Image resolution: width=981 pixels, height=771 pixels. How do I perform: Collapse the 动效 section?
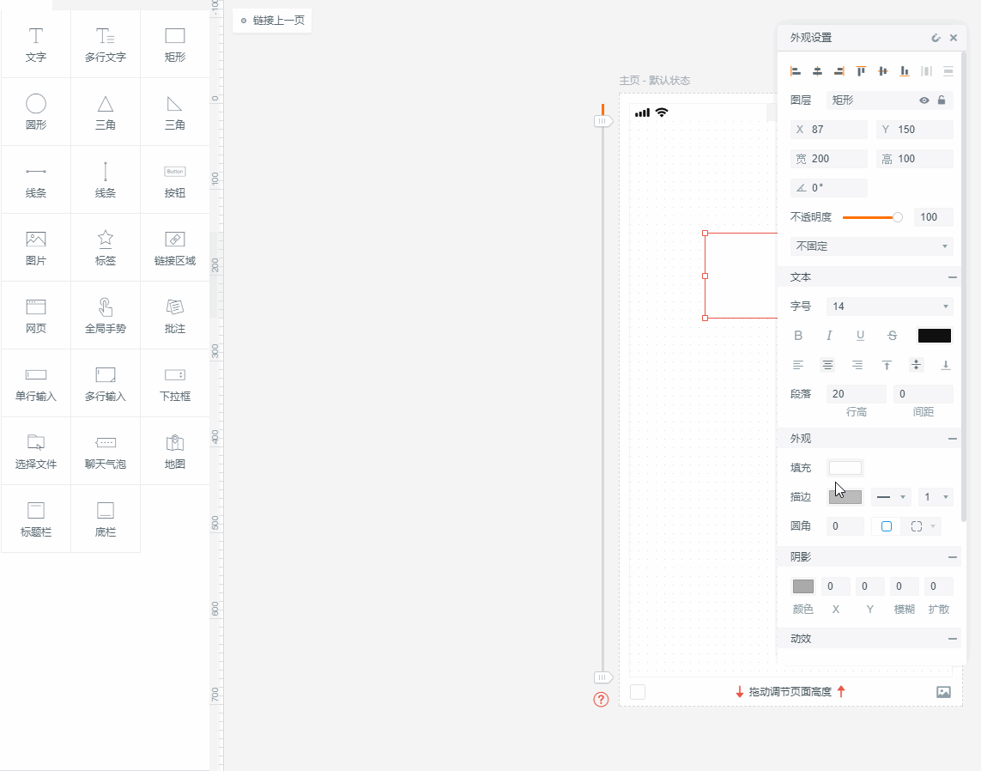click(952, 639)
